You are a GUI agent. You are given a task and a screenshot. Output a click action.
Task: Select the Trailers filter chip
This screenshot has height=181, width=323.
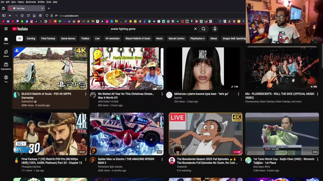85,38
